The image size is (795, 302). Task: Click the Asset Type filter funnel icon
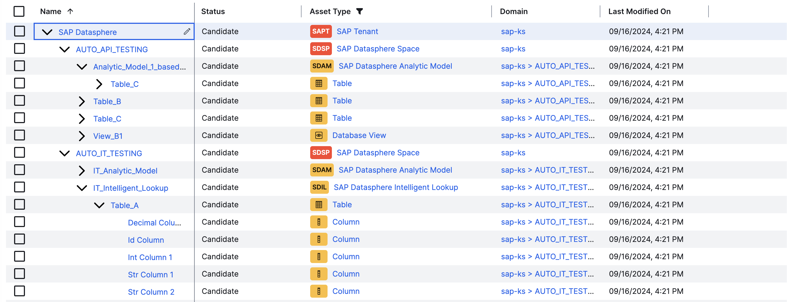[x=359, y=11]
